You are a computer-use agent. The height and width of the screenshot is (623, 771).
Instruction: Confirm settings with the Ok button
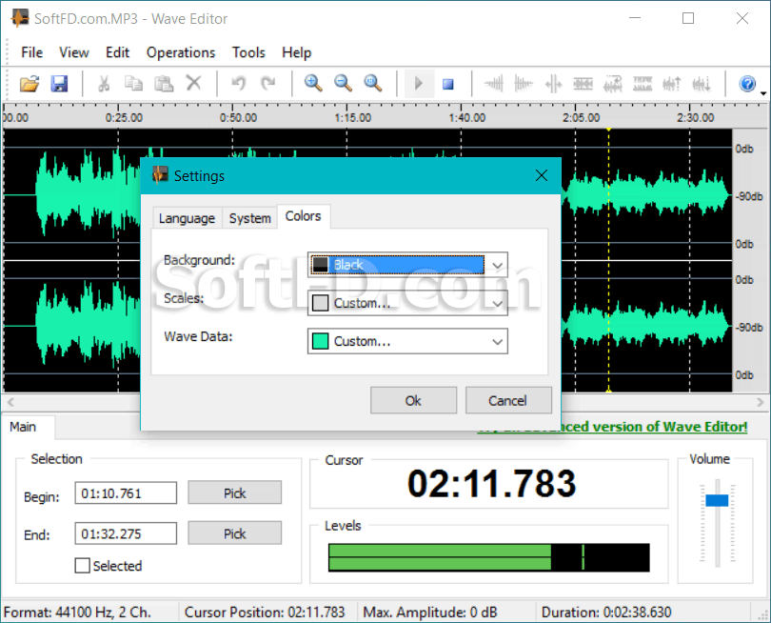tap(413, 401)
